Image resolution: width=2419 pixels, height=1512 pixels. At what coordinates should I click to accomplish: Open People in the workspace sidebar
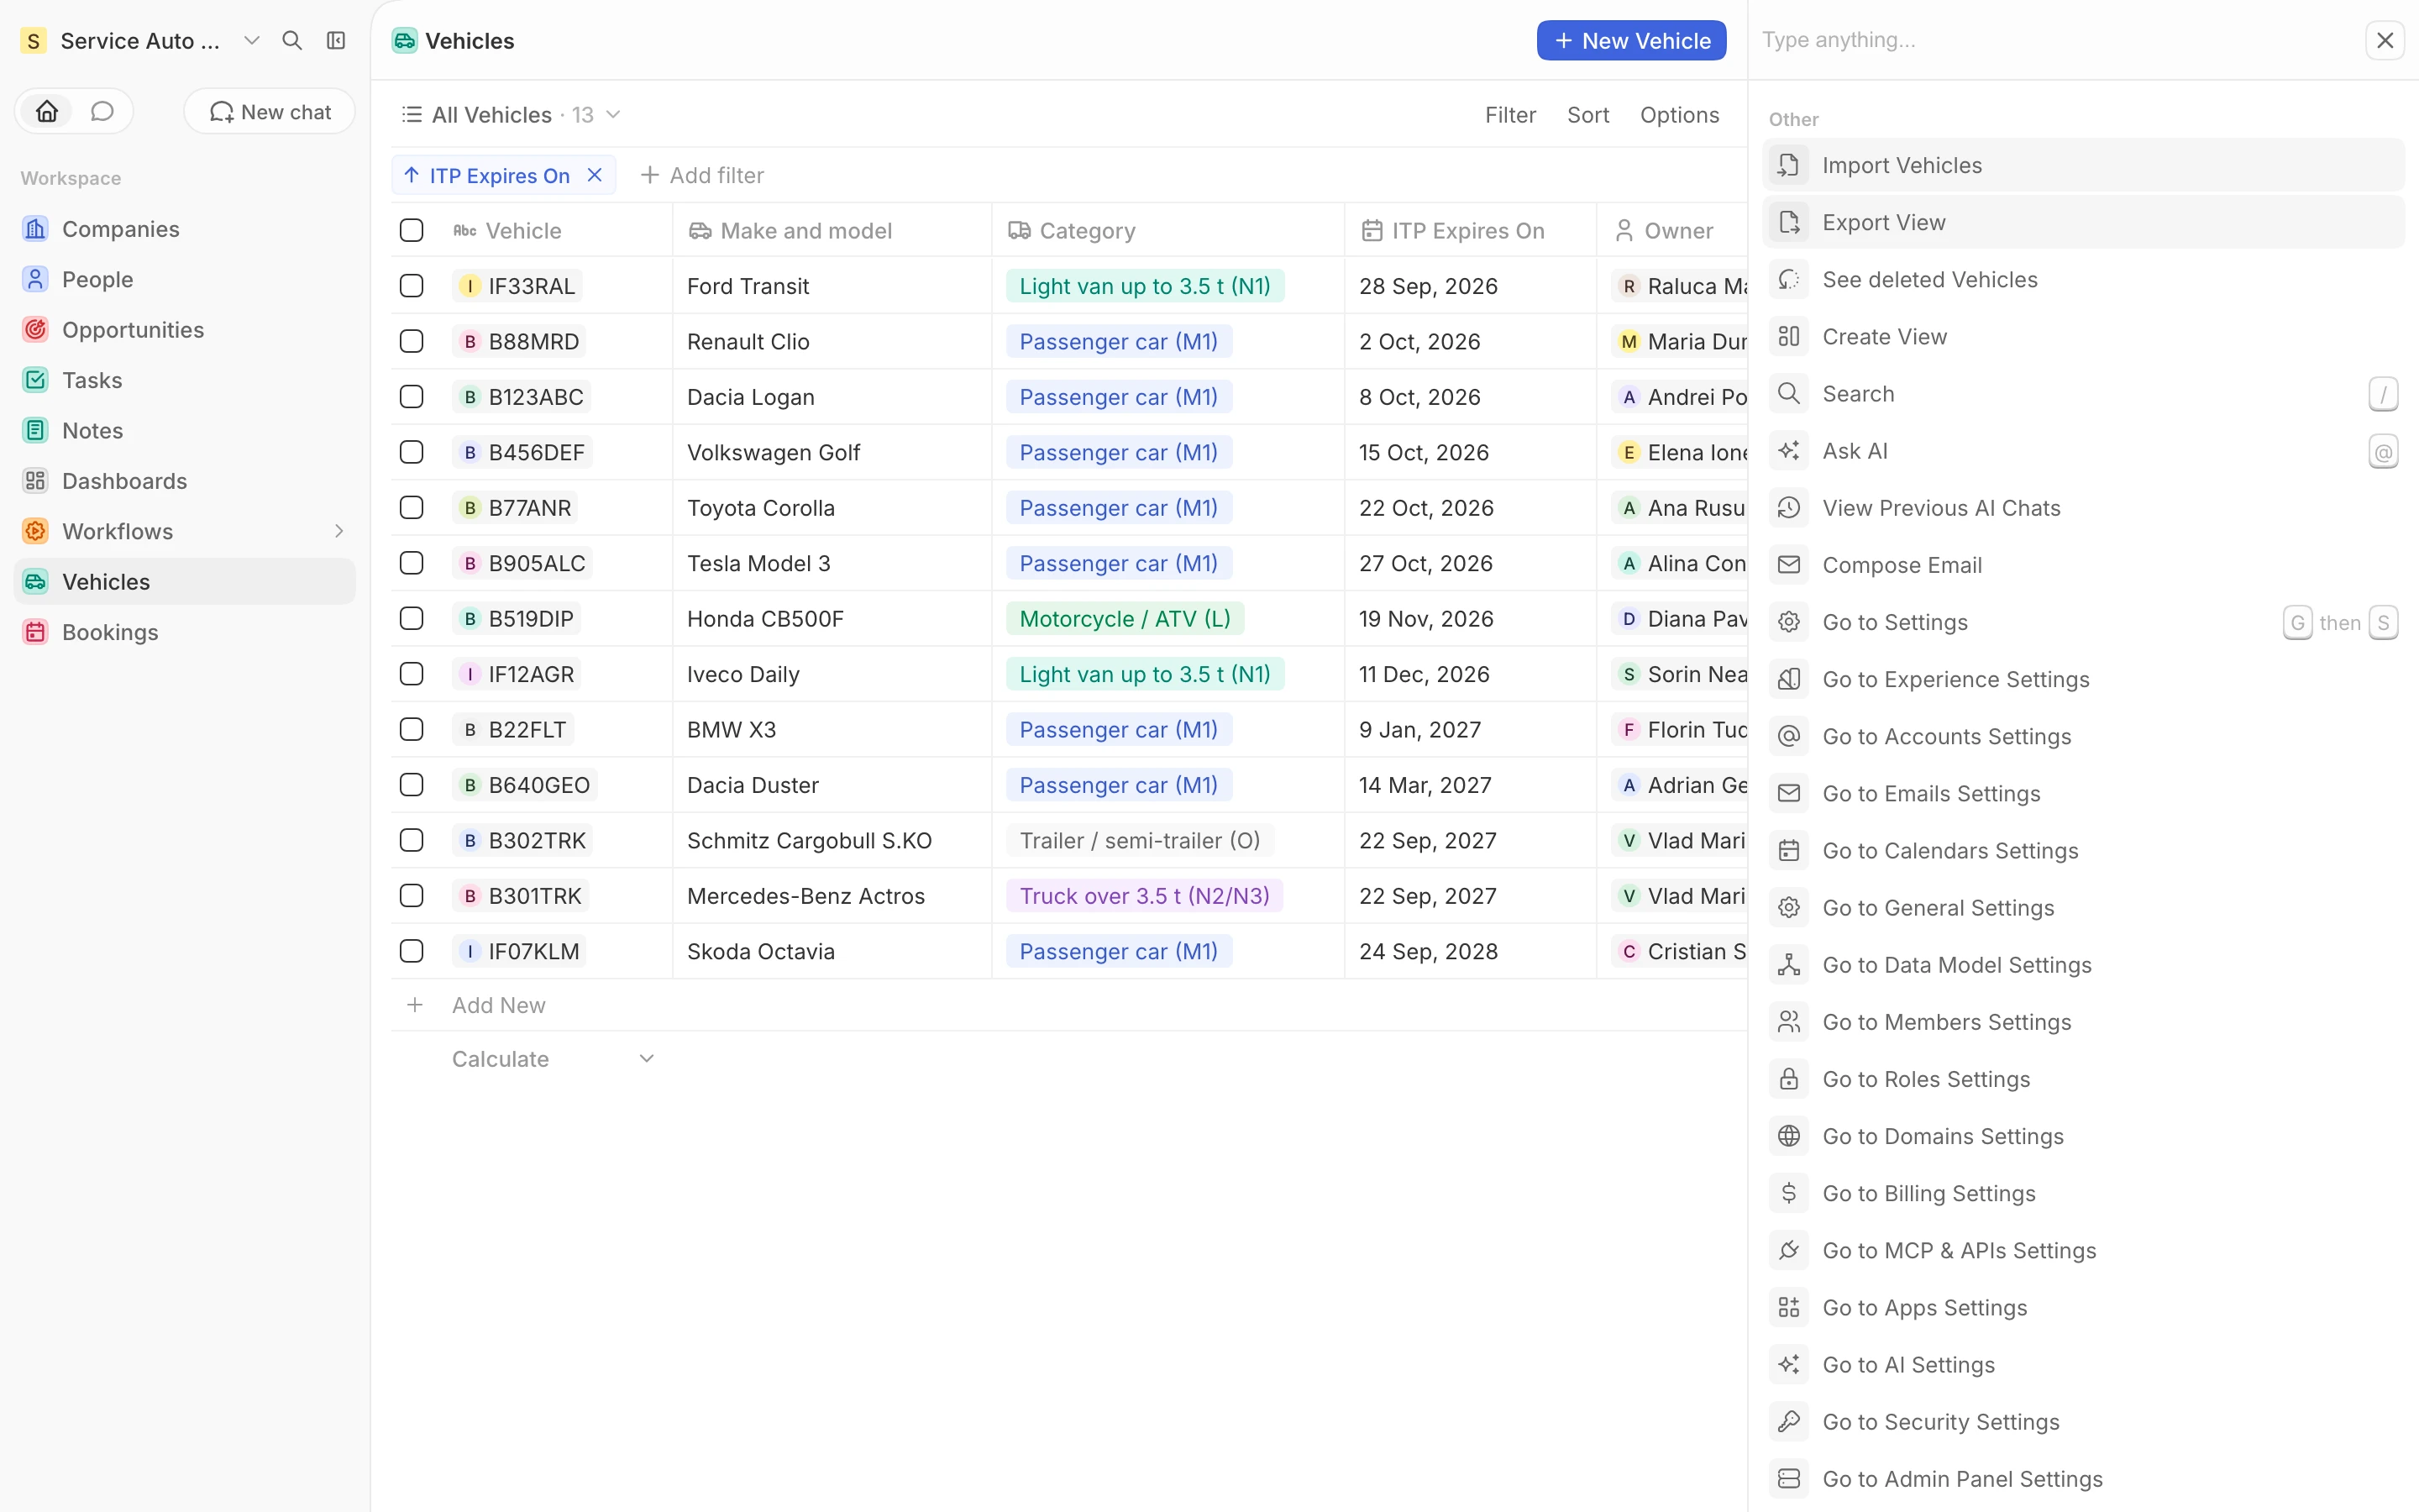(x=184, y=279)
